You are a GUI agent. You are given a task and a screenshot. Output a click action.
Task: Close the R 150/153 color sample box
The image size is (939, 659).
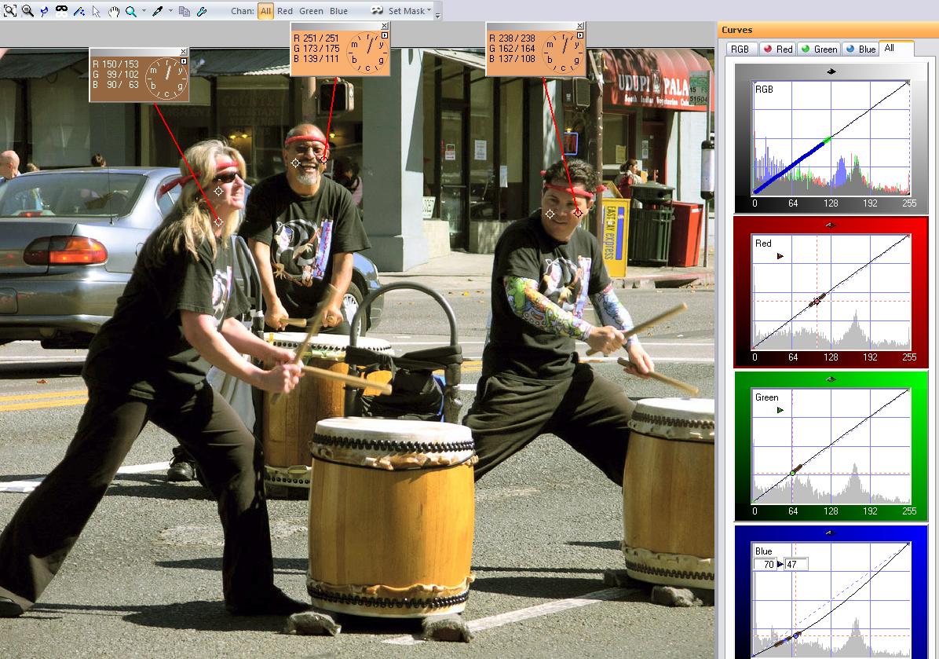click(x=184, y=52)
